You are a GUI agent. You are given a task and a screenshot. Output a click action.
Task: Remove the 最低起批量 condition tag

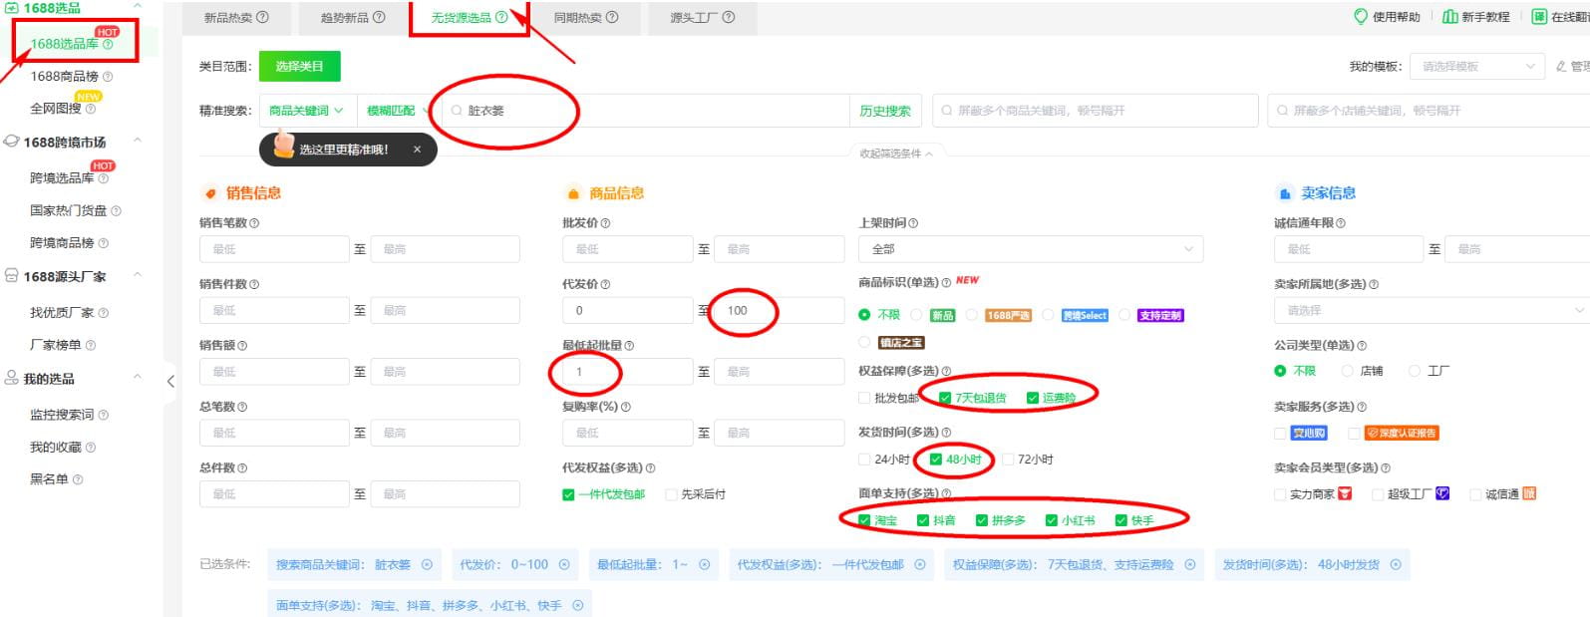tap(704, 565)
